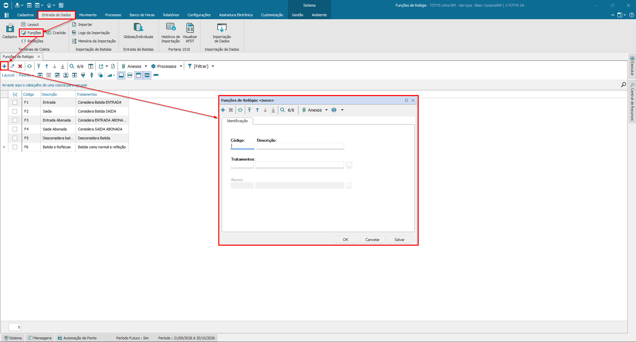This screenshot has width=636, height=342.
Task: Click the Cadastro ribbon icon
Action: (x=10, y=31)
